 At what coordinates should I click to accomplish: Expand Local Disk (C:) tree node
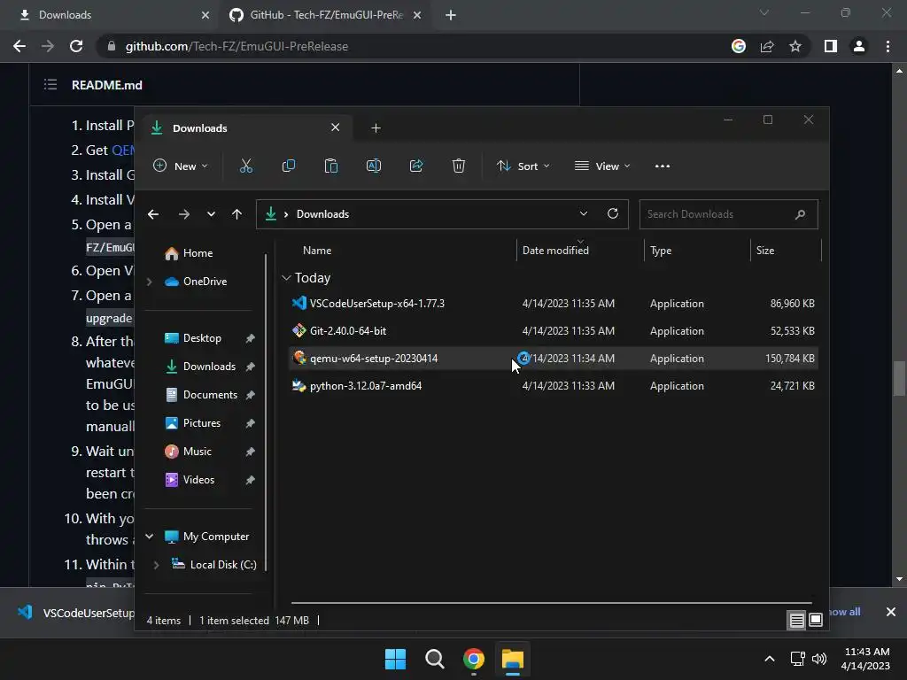(x=156, y=565)
